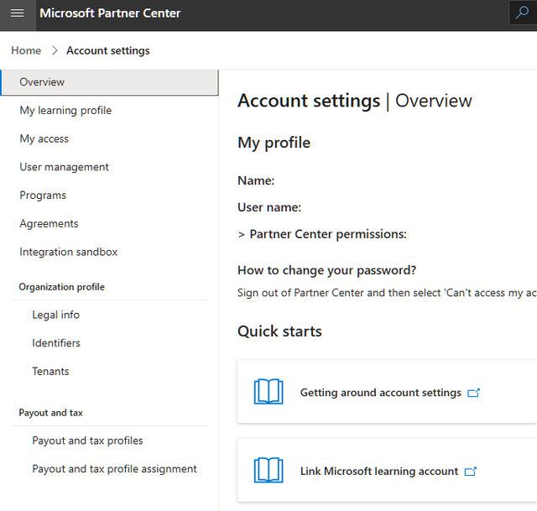Click the Payout and tax group header
Viewport: 537px width, 511px height.
click(x=50, y=413)
